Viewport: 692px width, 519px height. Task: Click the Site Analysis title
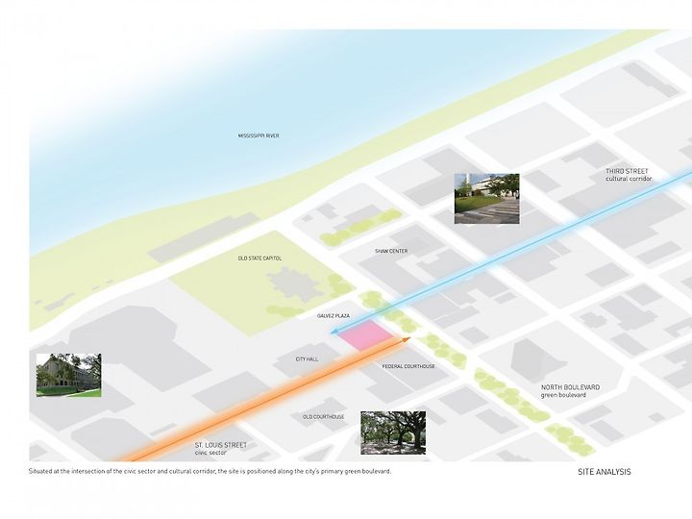[x=605, y=472]
